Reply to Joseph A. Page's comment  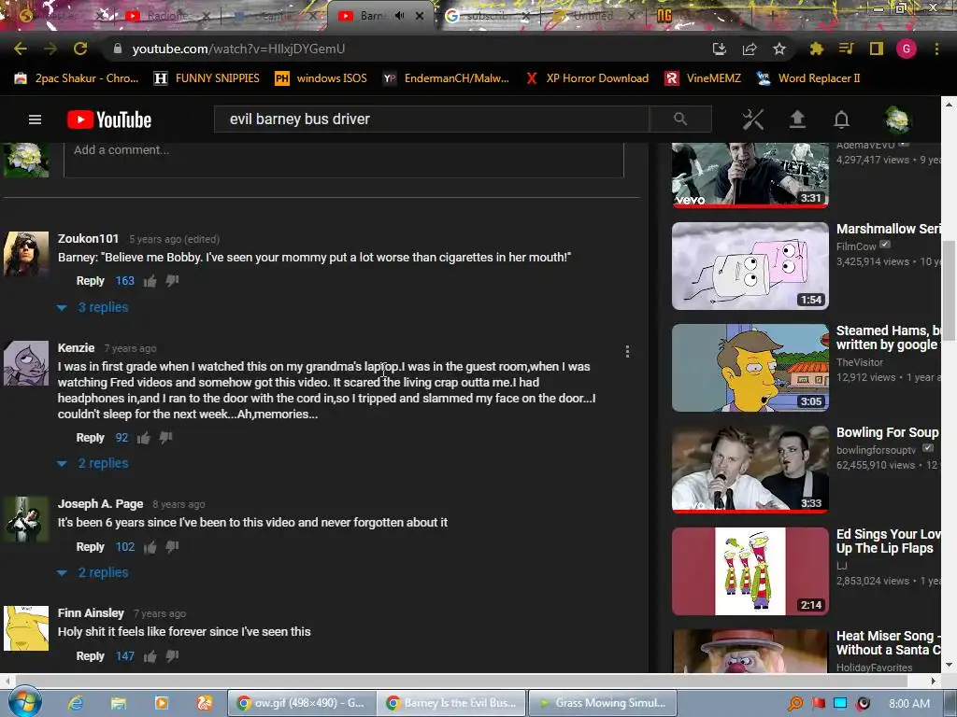point(91,547)
